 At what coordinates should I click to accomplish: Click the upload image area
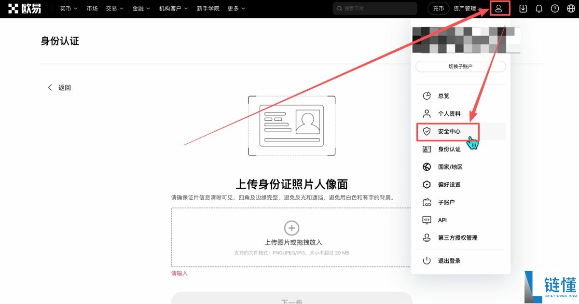tap(291, 236)
